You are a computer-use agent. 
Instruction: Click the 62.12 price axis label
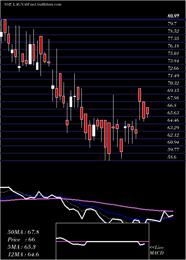pyautogui.click(x=173, y=135)
